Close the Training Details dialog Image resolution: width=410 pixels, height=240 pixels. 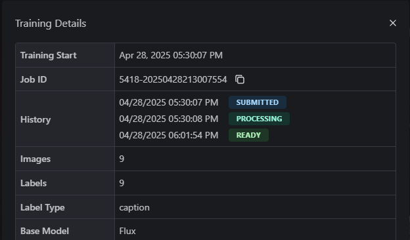click(393, 23)
